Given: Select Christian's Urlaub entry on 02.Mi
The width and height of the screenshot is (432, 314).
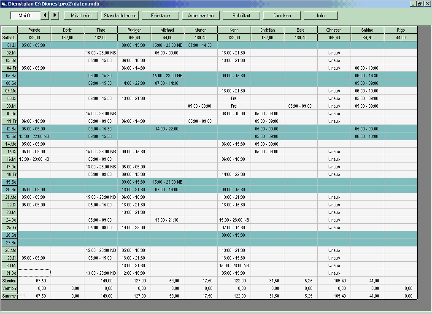Looking at the screenshot, I should click(x=333, y=53).
